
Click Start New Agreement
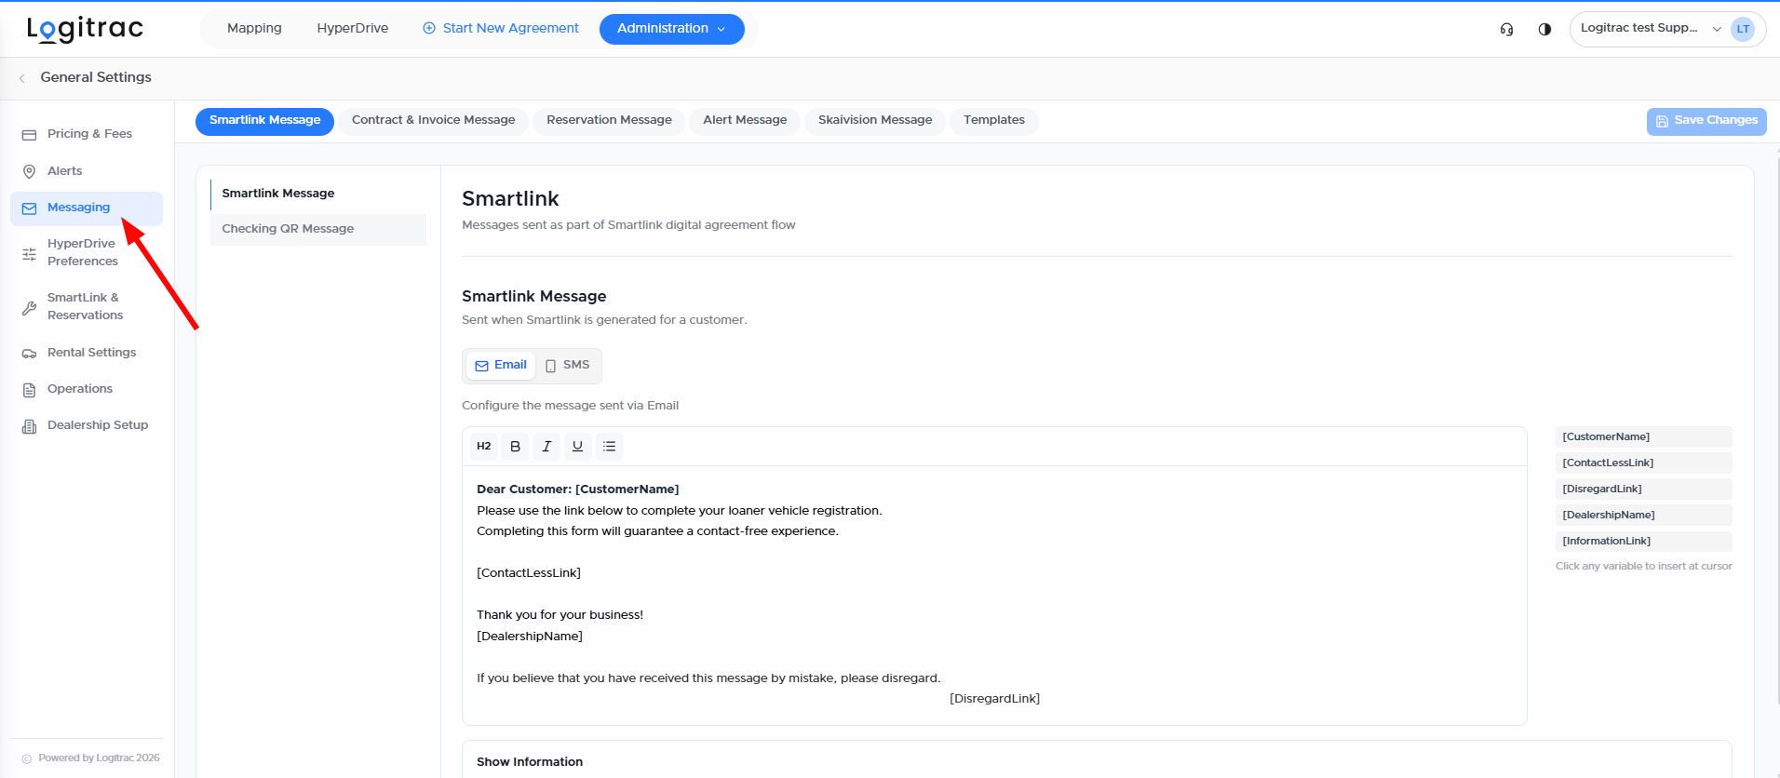tap(501, 29)
